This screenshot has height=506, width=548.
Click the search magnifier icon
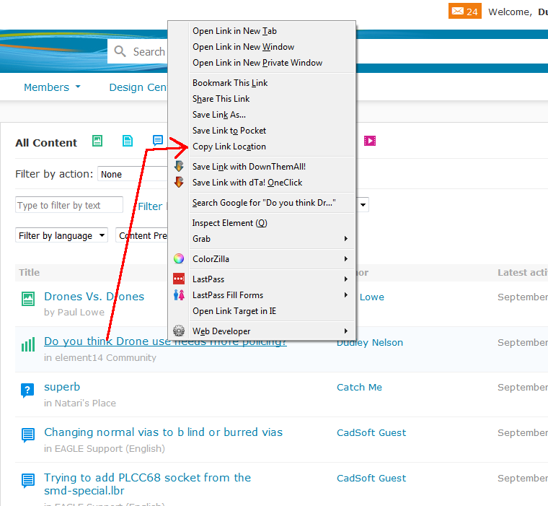pyautogui.click(x=120, y=51)
